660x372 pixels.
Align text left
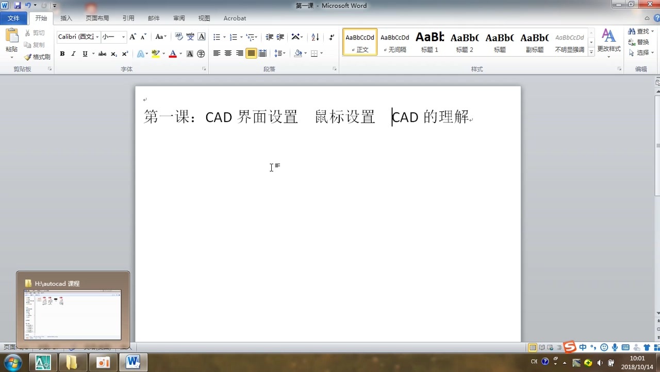[217, 54]
